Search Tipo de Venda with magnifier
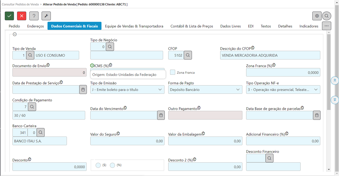Screen dimensions: 339x176 pyautogui.click(x=30, y=55)
